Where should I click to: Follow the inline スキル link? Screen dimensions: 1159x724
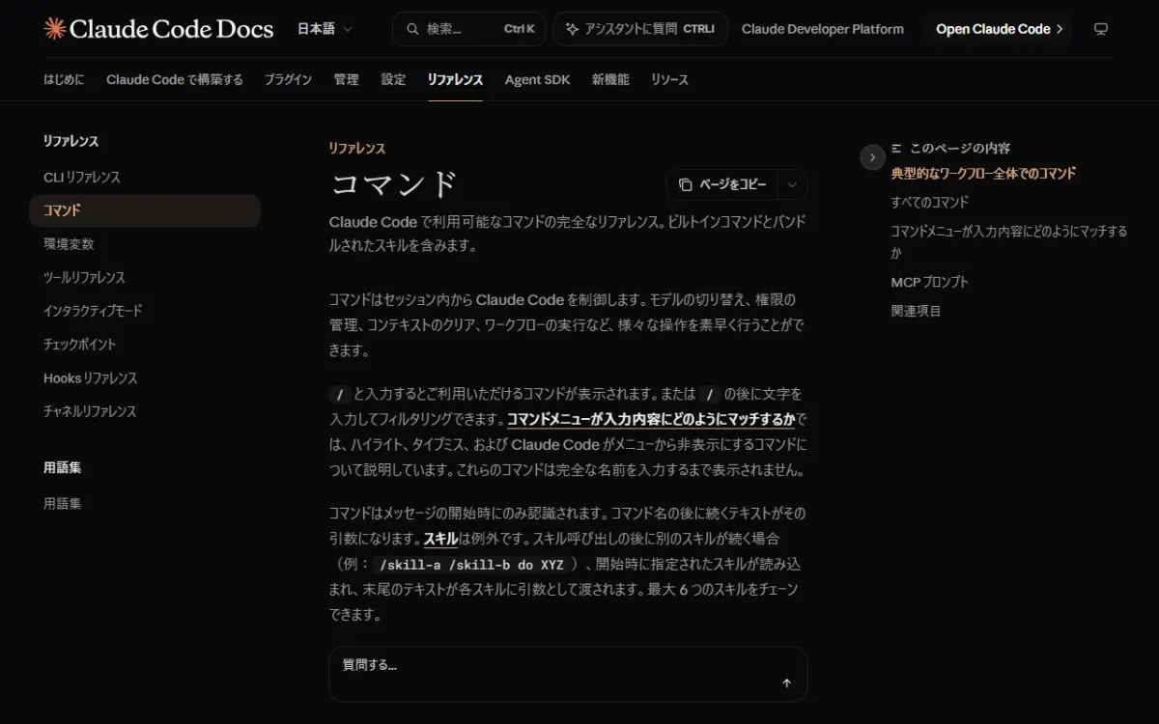coord(440,538)
